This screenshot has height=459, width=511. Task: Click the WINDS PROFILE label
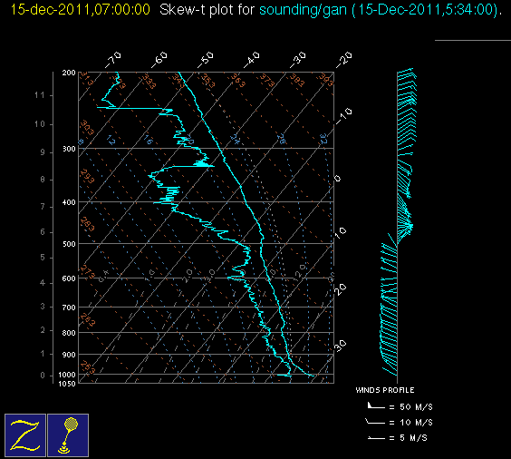385,390
